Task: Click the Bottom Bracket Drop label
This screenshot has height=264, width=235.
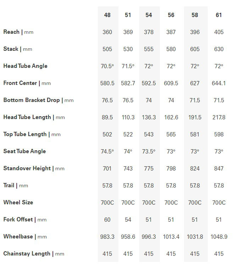Action: (39, 100)
